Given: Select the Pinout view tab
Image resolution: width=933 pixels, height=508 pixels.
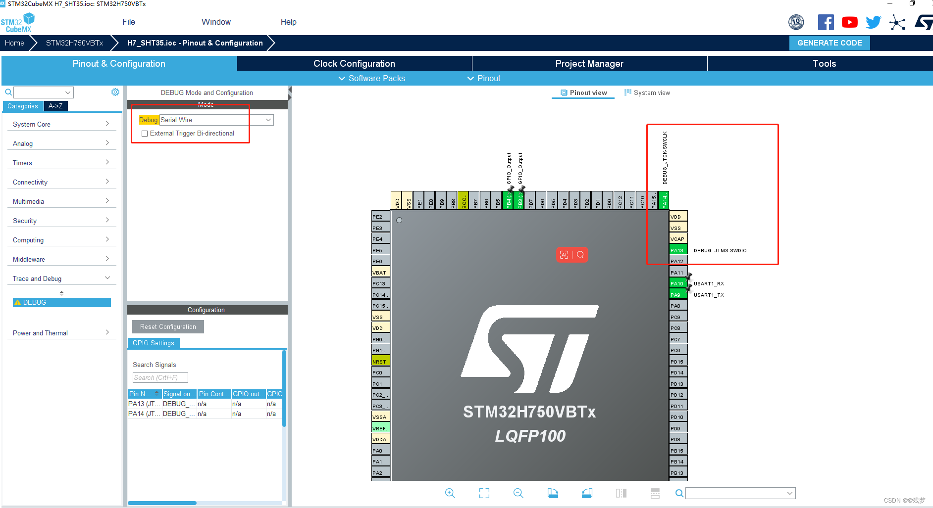Looking at the screenshot, I should point(583,92).
